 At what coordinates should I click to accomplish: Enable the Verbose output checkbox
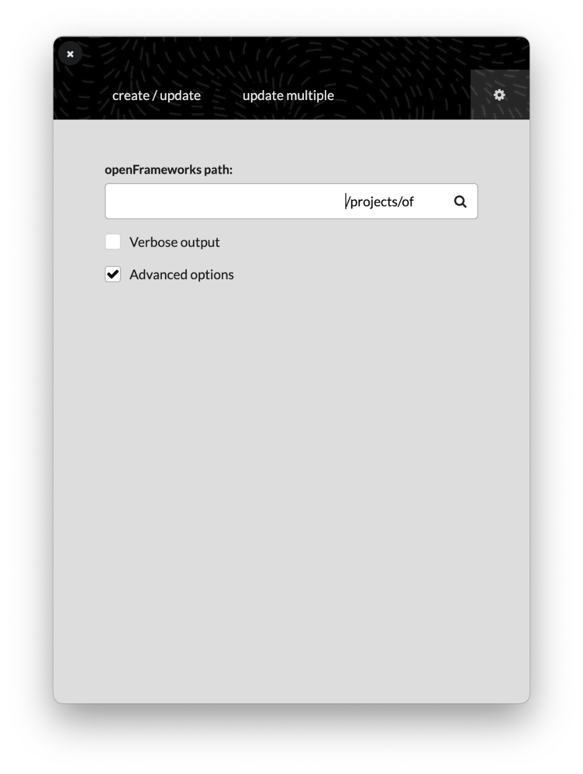[113, 242]
